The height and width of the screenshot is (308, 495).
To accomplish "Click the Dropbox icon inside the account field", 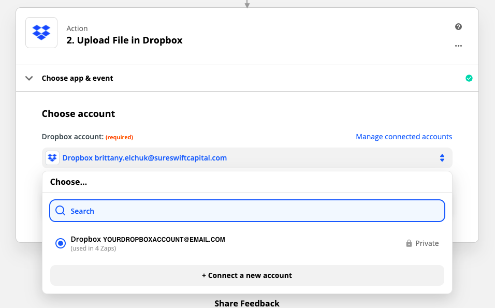I will (52, 157).
